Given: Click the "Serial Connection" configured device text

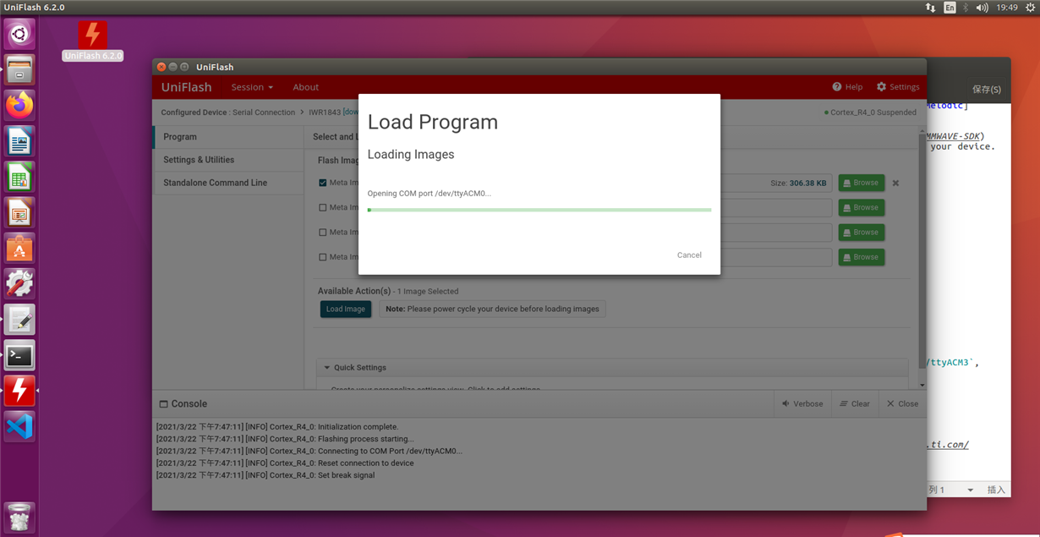Looking at the screenshot, I should click(264, 112).
